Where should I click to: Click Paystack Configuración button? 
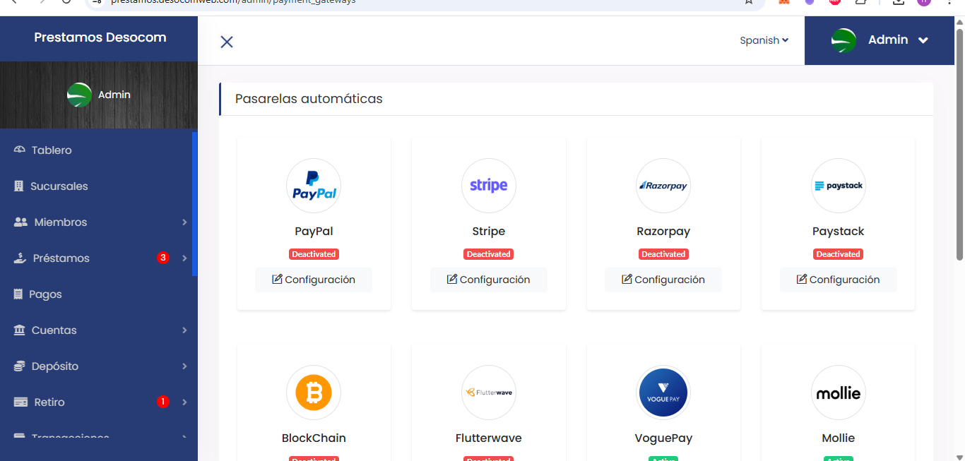coord(839,280)
